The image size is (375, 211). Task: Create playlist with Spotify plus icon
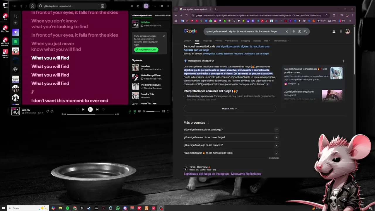pos(16,23)
